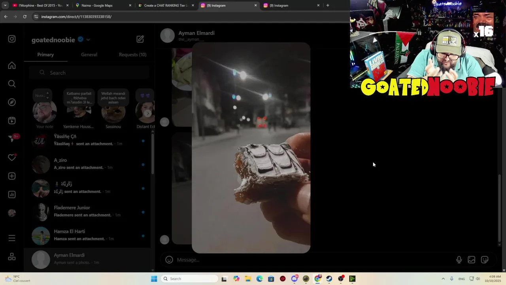Screen dimensions: 506x285
Task: Switch to the second (9) Instagram tab
Action: point(291,6)
